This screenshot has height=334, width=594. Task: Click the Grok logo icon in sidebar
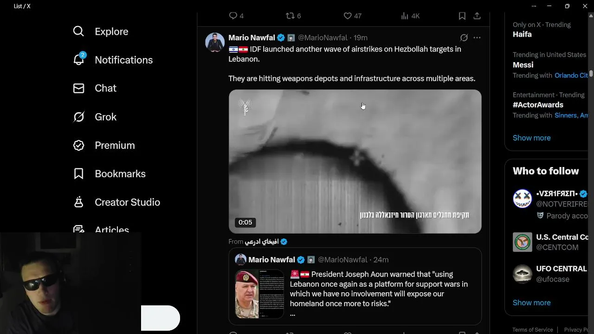pyautogui.click(x=78, y=117)
